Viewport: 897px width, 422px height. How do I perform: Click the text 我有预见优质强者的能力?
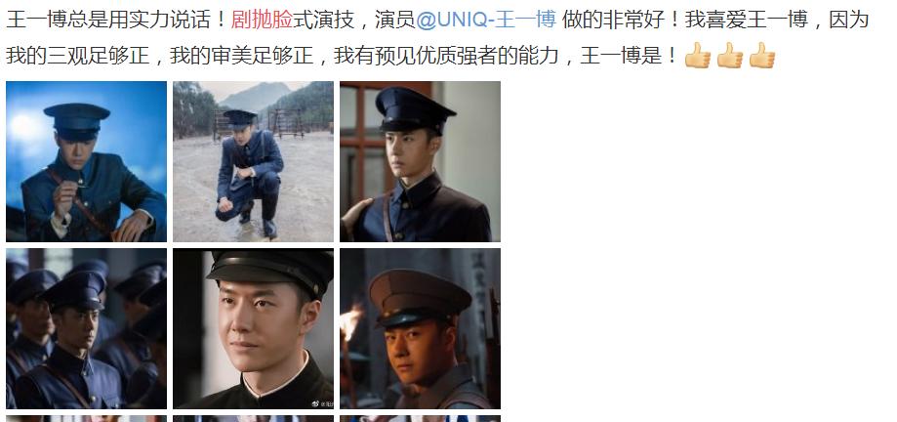tap(446, 56)
